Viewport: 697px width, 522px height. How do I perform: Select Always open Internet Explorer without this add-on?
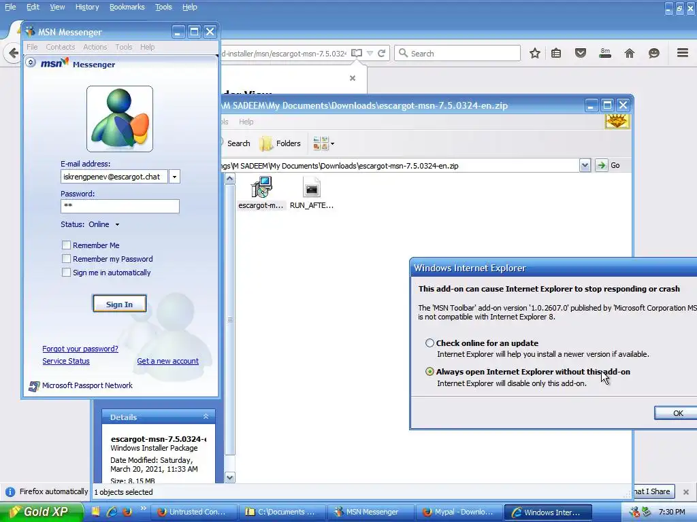430,372
